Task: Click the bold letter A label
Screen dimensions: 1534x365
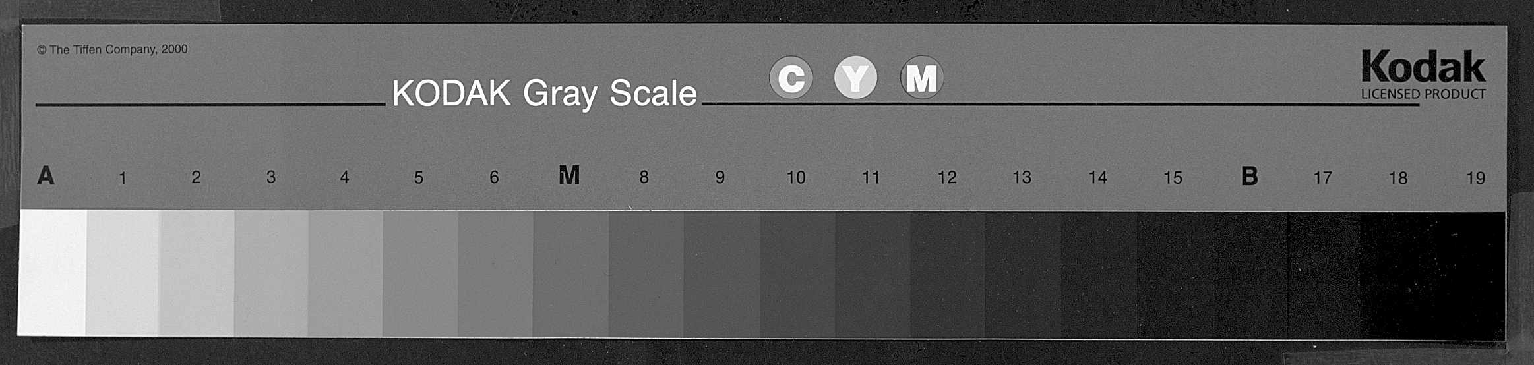Action: pyautogui.click(x=46, y=176)
